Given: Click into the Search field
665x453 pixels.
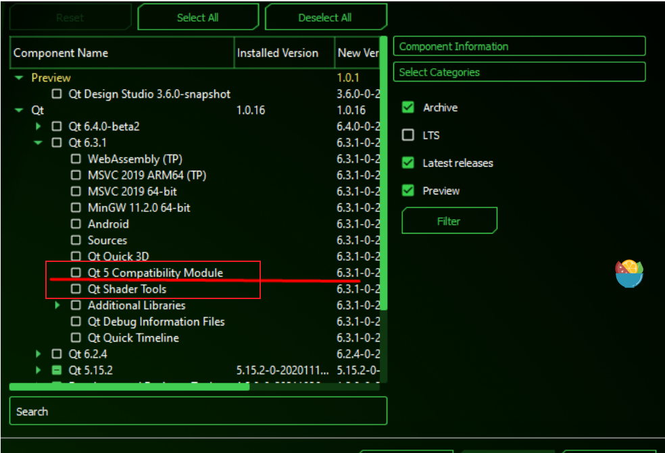Looking at the screenshot, I should pos(198,411).
